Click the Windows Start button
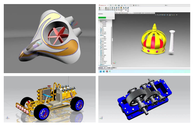The width and height of the screenshot is (194, 128). 100,71
